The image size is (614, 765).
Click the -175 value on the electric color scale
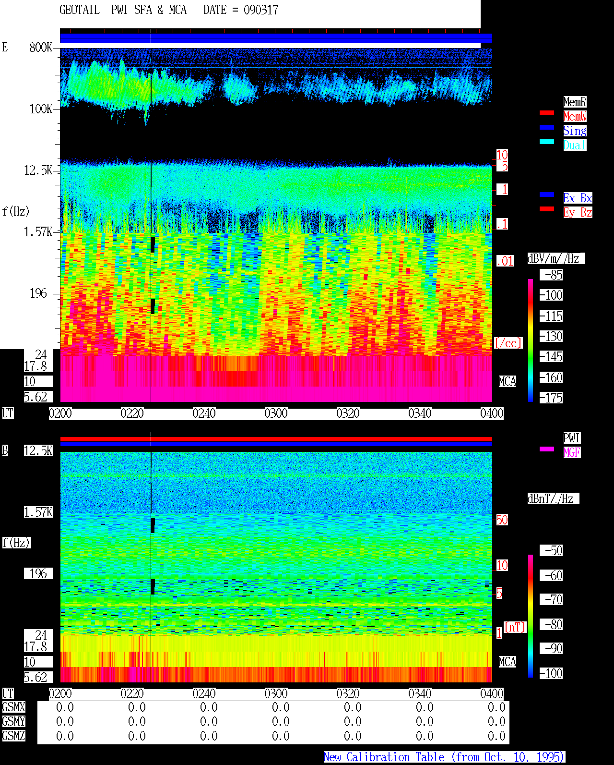(x=552, y=398)
